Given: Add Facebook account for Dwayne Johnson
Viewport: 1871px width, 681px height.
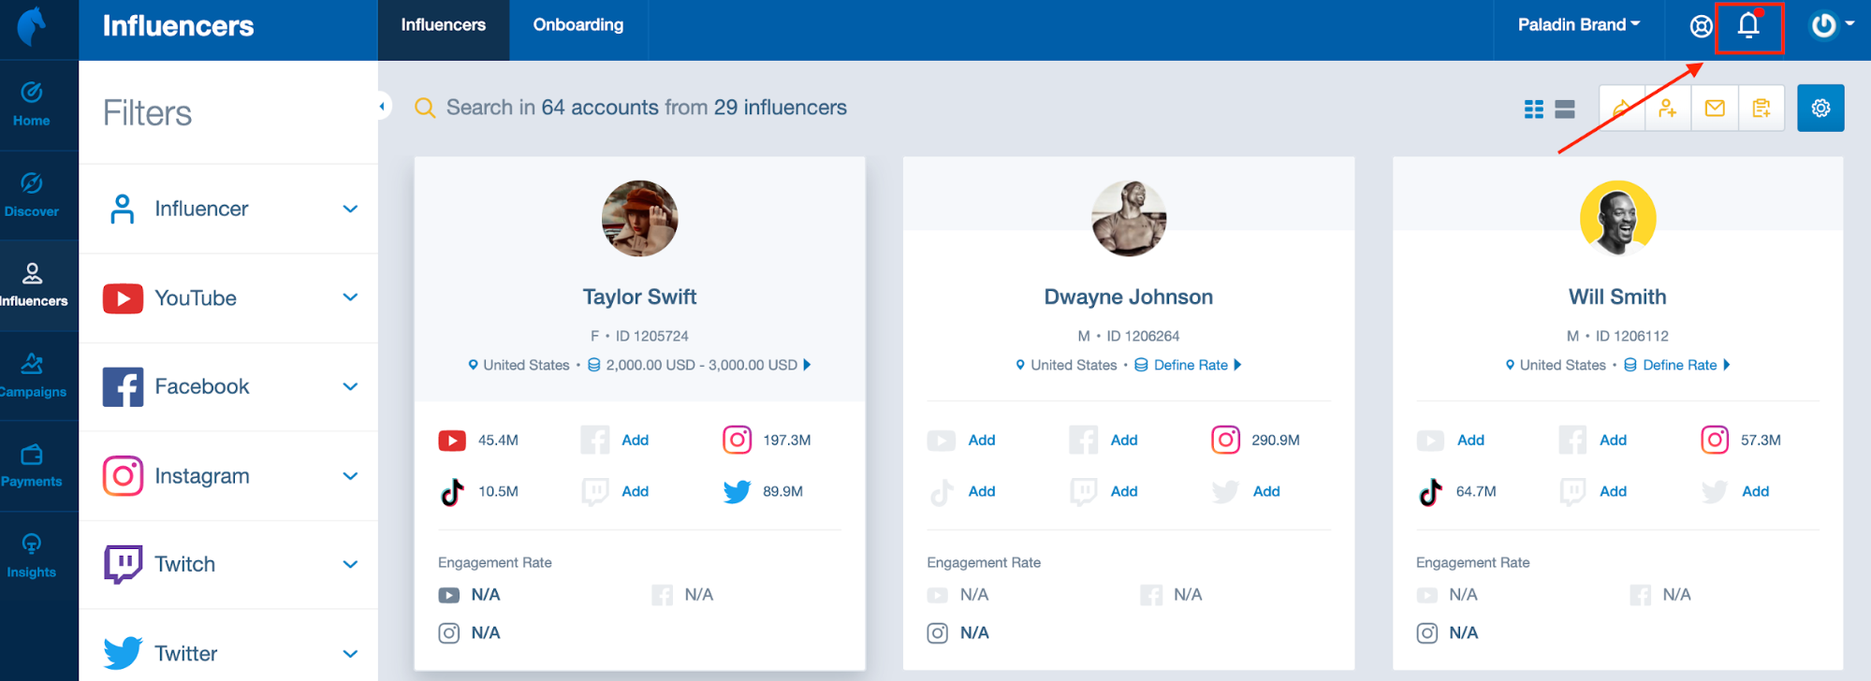Looking at the screenshot, I should coord(1124,441).
